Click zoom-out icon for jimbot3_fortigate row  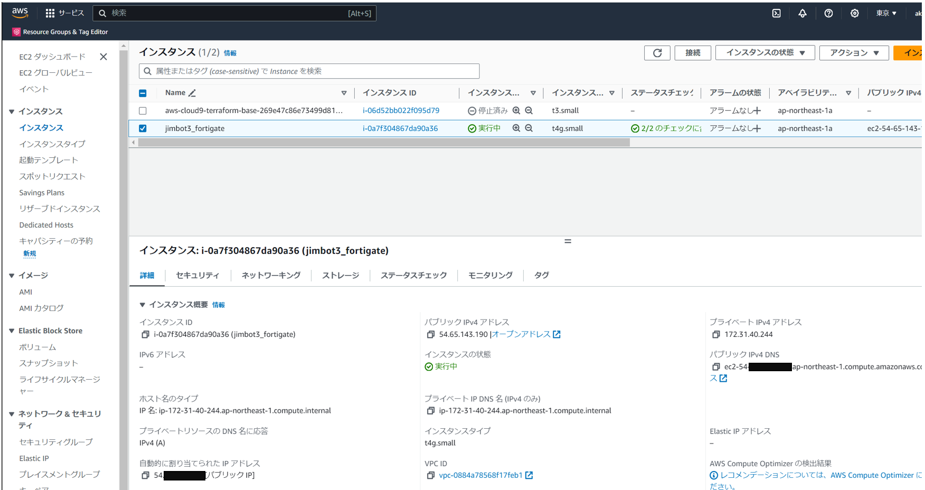tap(528, 128)
